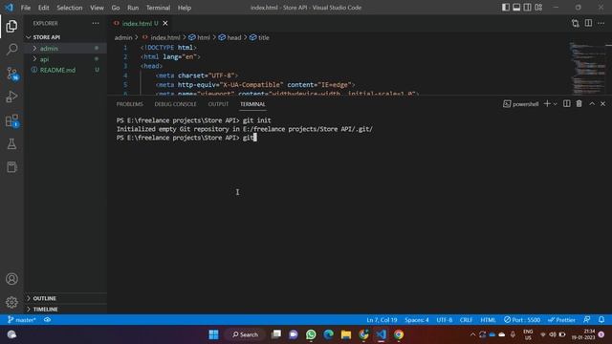Add a new terminal with plus icon
Image resolution: width=612 pixels, height=344 pixels.
click(x=547, y=104)
